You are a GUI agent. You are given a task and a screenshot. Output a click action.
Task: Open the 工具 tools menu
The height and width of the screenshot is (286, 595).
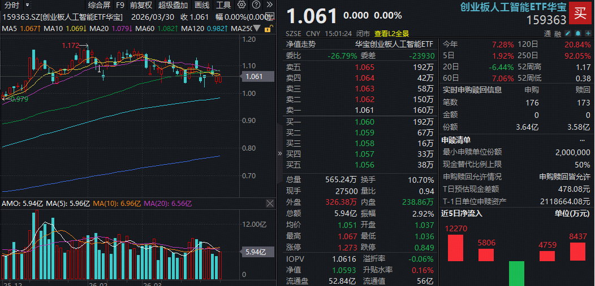[x=223, y=5]
